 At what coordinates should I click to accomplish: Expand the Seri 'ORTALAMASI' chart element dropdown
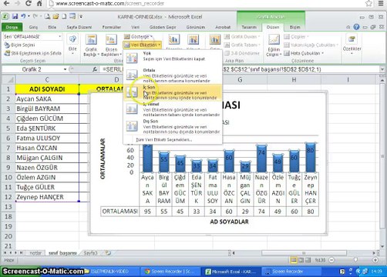59,37
